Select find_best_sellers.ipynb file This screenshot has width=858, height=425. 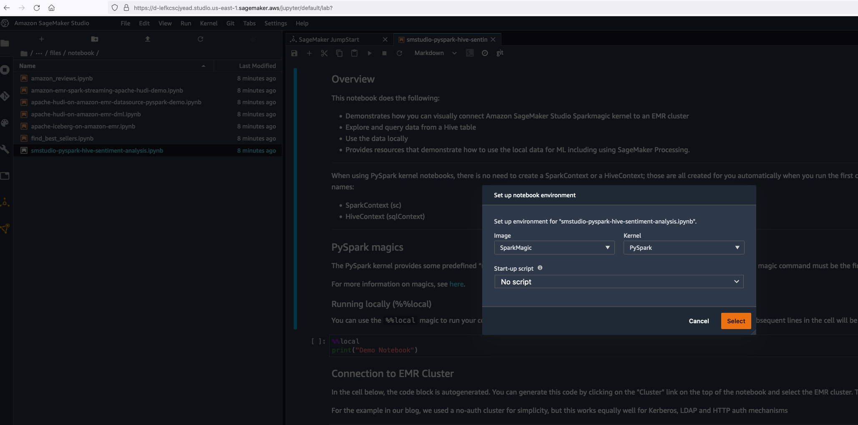pos(148,138)
